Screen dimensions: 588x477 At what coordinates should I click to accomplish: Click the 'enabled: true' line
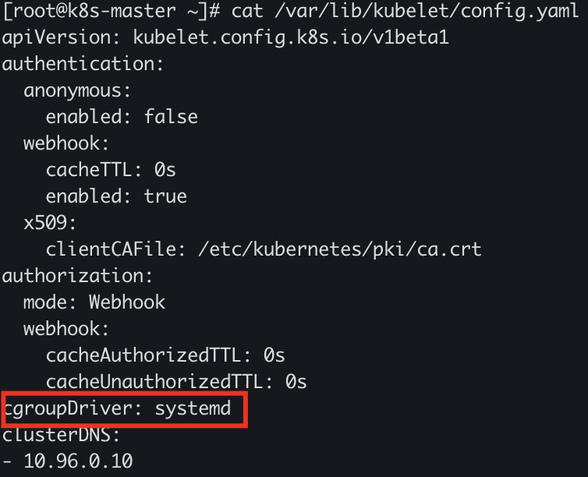pyautogui.click(x=116, y=196)
